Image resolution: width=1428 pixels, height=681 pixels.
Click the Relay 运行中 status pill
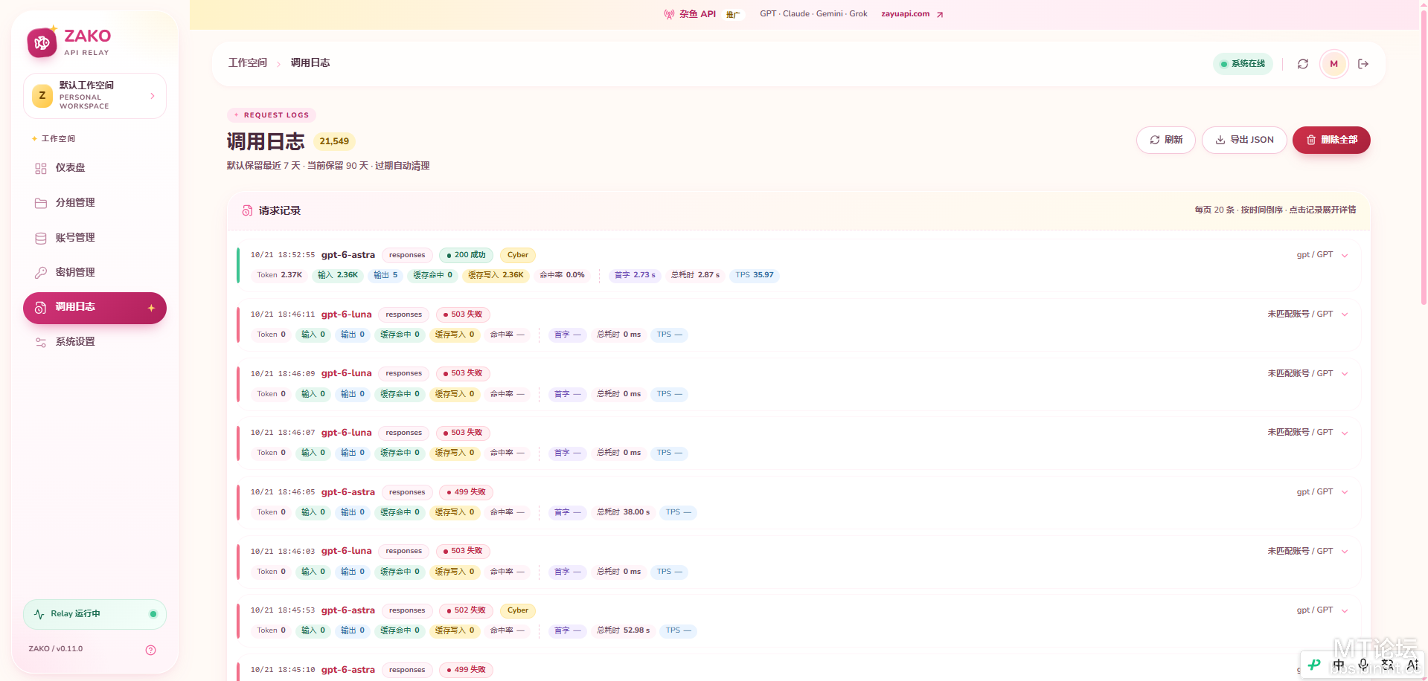click(x=95, y=614)
